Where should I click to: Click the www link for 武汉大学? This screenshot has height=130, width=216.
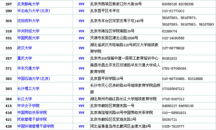tap(82, 48)
